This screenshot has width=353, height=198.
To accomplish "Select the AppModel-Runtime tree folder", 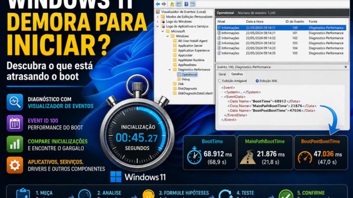I will 191,60.
